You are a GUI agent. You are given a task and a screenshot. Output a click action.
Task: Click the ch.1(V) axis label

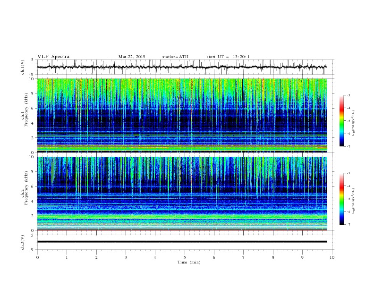[x=23, y=67]
